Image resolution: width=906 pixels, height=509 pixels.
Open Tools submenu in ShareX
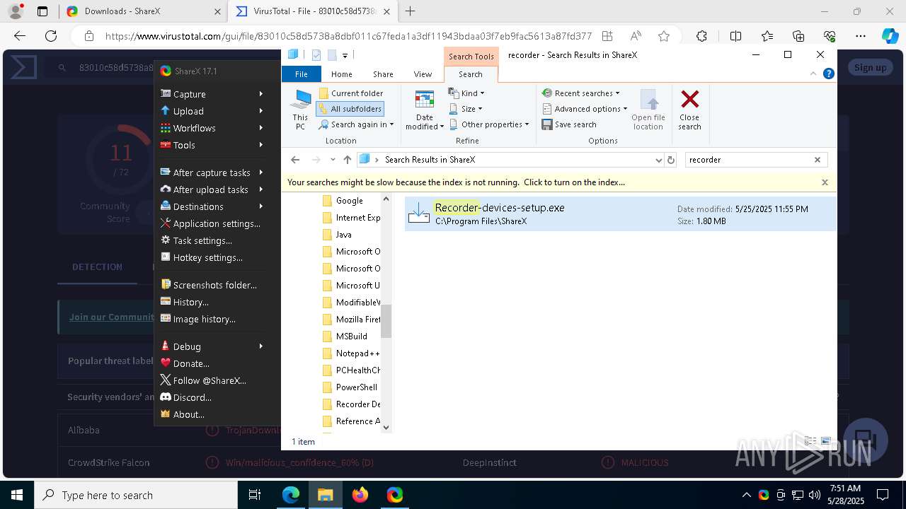210,145
